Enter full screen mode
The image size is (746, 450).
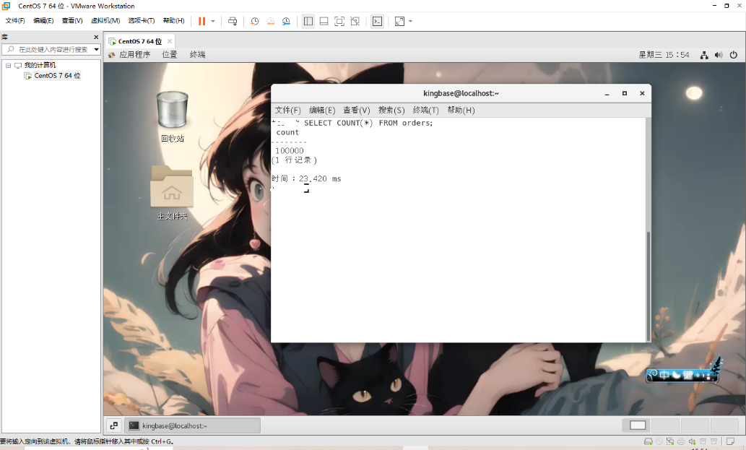point(339,22)
